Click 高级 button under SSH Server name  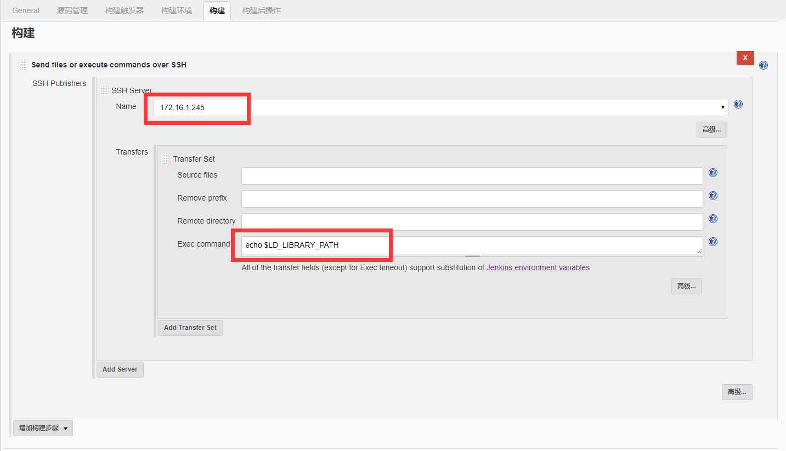tap(711, 129)
